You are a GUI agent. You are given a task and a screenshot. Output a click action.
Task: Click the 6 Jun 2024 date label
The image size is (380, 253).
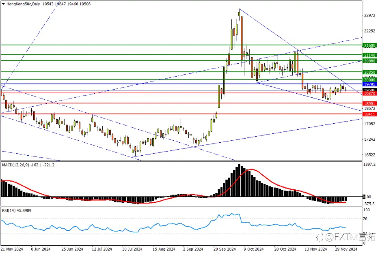tap(41, 249)
